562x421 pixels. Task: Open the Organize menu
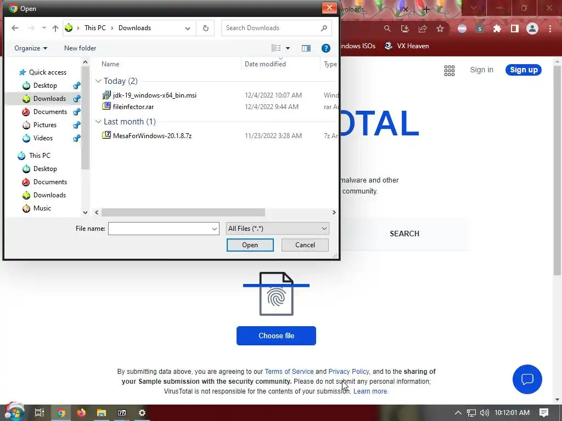[x=31, y=48]
